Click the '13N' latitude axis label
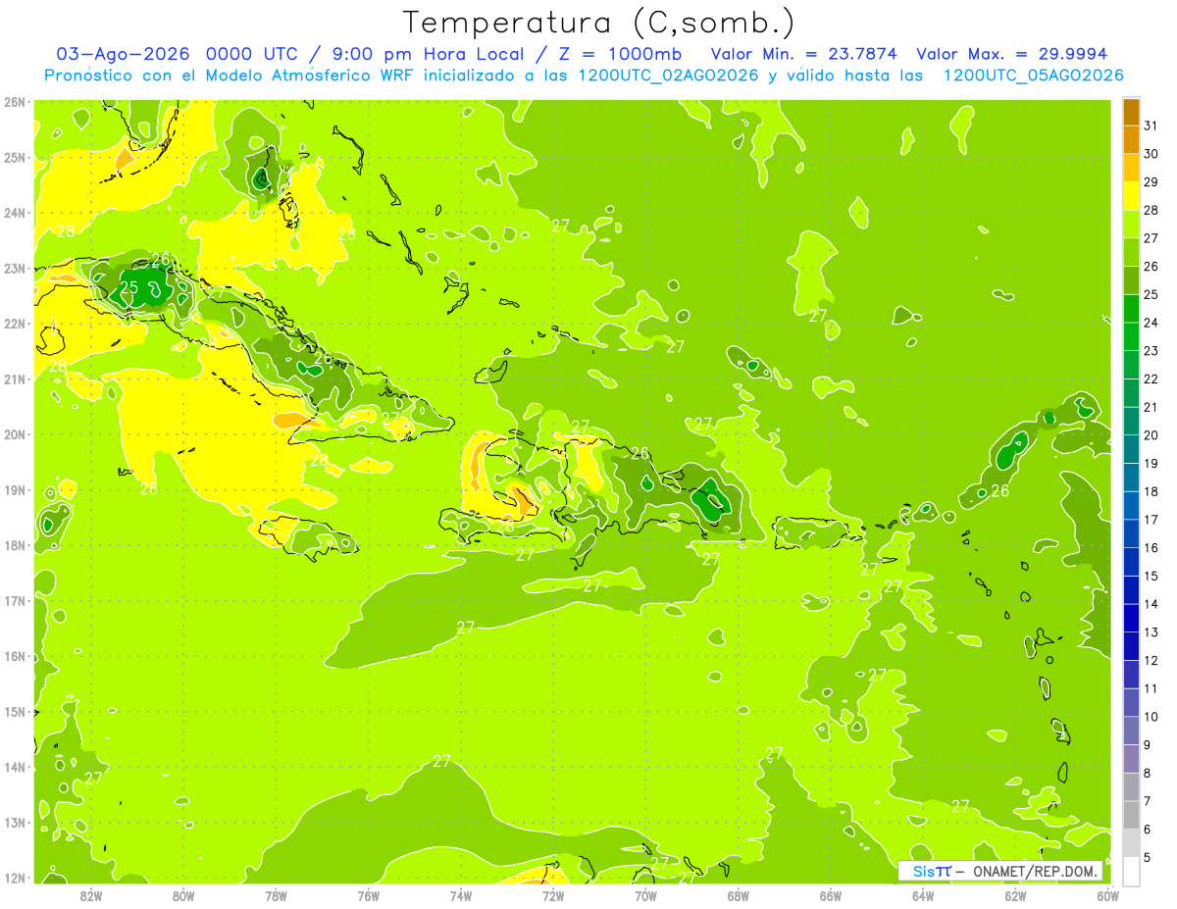Viewport: 1177px width, 909px height. coord(15,823)
